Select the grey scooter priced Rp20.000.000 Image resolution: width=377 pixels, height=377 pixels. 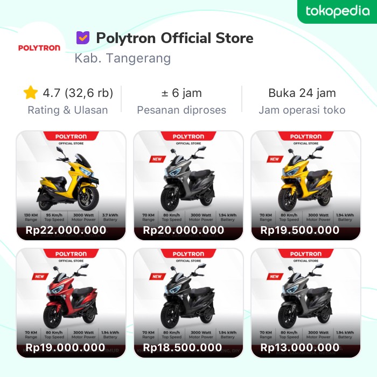(188, 185)
